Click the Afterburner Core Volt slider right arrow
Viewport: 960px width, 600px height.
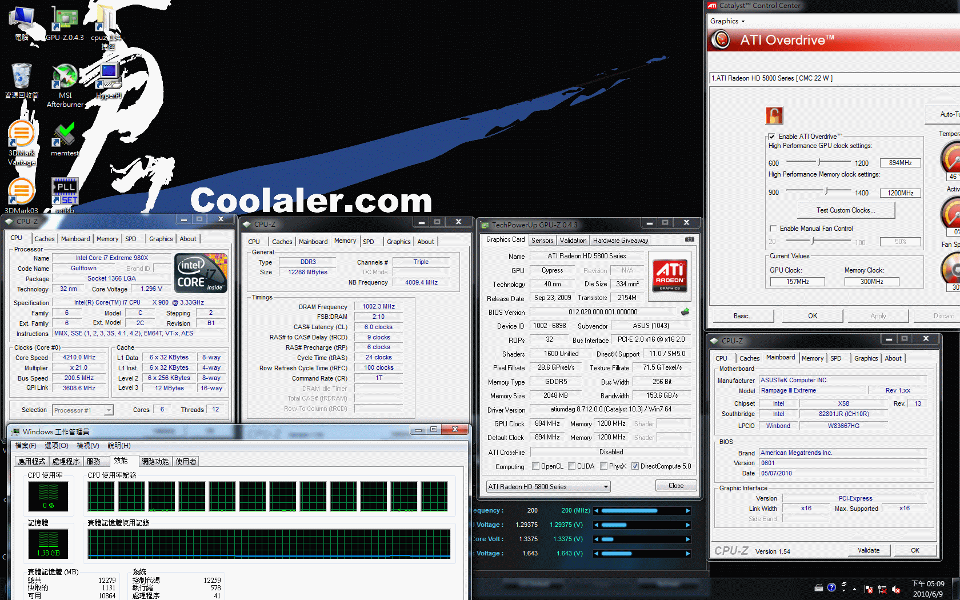688,539
